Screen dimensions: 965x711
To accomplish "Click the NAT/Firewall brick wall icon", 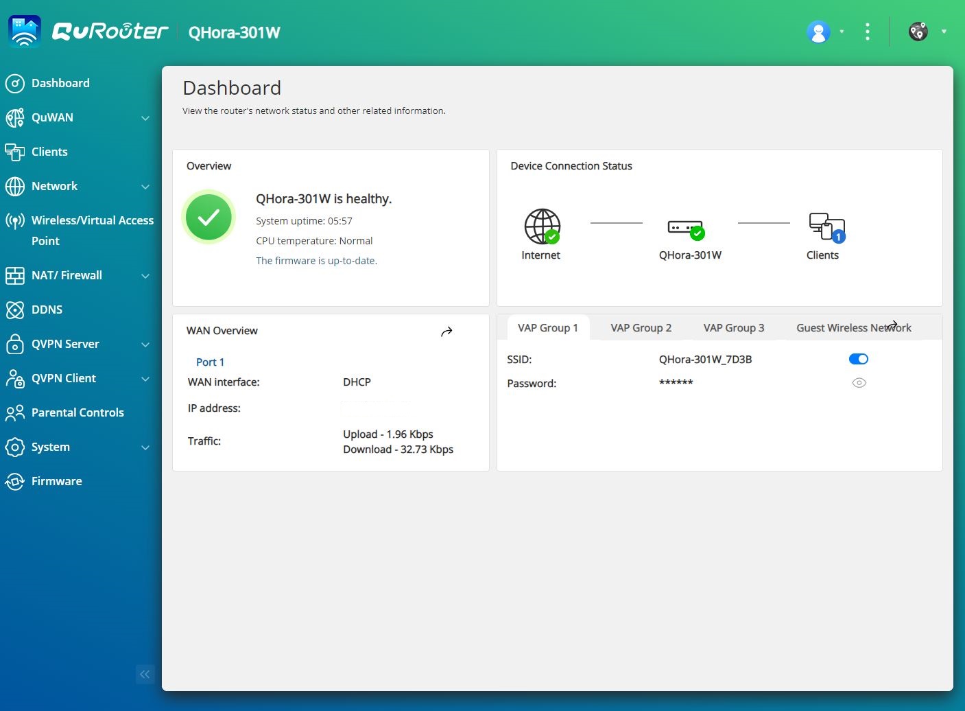I will [x=15, y=275].
